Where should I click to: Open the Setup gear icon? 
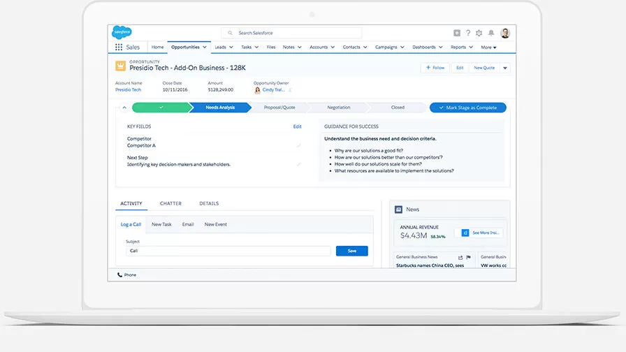point(479,33)
